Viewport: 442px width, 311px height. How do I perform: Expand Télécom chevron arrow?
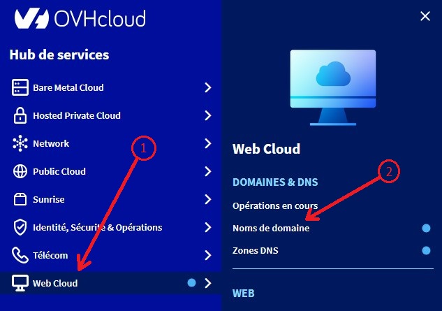click(x=208, y=255)
